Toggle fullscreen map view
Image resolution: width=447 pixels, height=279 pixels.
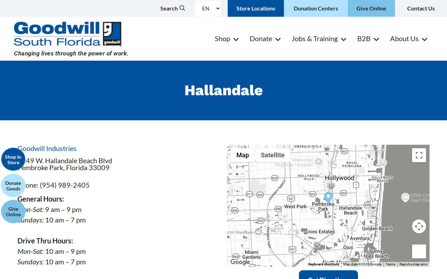[419, 155]
